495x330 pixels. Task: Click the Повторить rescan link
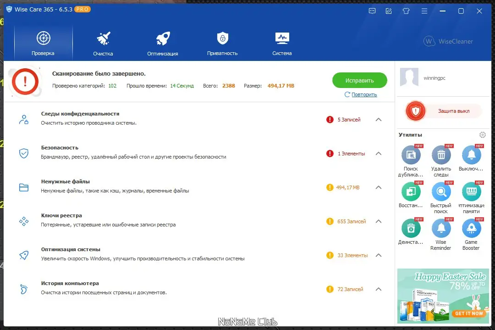tap(363, 94)
